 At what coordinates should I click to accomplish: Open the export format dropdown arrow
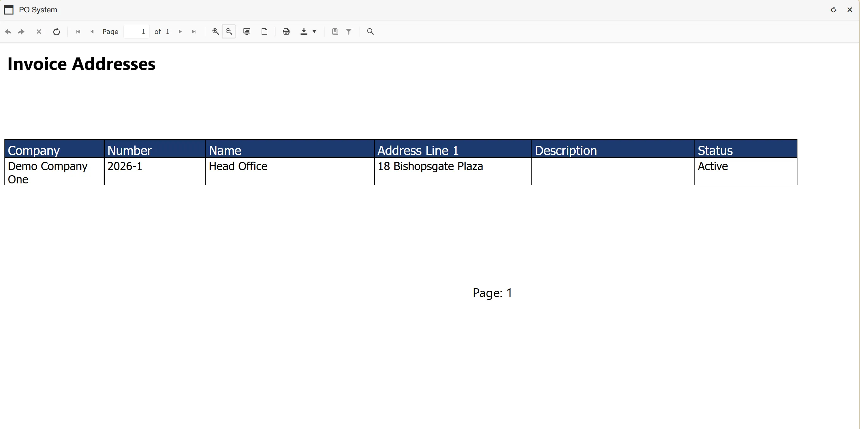tap(314, 31)
